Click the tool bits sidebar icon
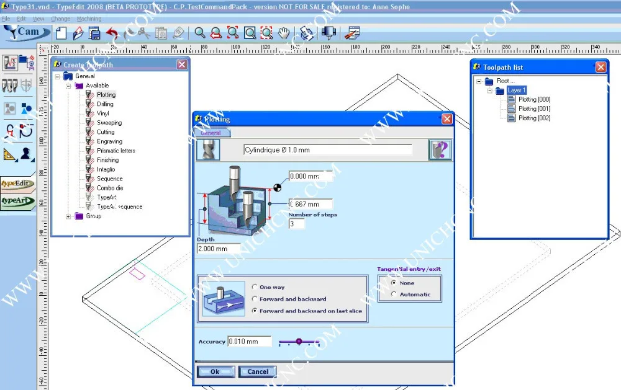Image resolution: width=621 pixels, height=390 pixels. [x=9, y=86]
